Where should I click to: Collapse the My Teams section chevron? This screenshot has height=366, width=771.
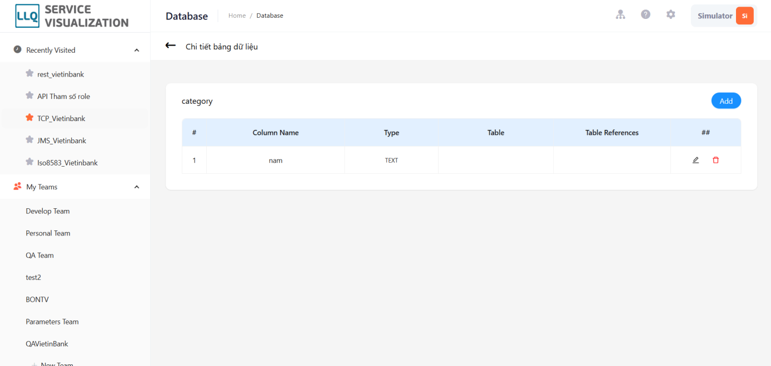point(137,187)
